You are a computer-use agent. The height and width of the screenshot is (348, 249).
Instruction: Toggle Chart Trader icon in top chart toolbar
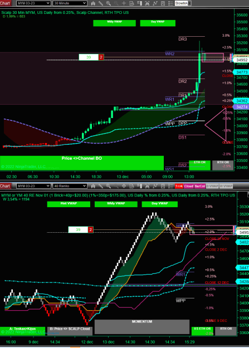[x=139, y=3]
